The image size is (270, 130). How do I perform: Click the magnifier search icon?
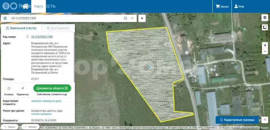tap(126, 18)
